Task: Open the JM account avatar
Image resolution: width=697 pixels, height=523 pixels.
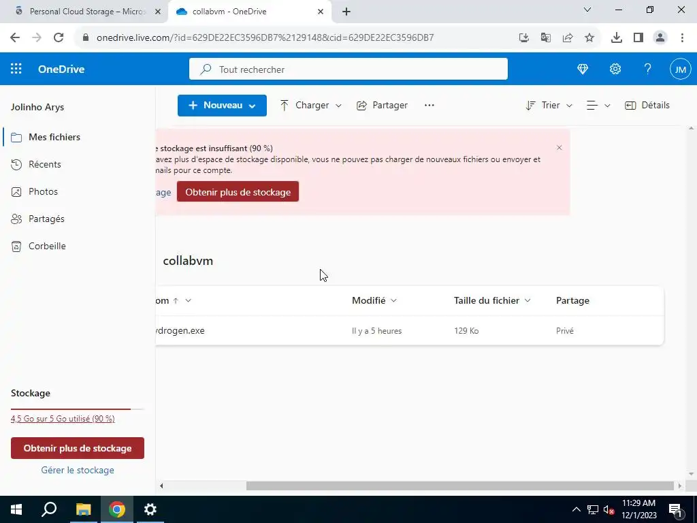Action: (680, 69)
